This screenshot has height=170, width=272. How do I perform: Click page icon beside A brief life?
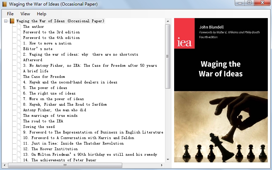(x=19, y=71)
